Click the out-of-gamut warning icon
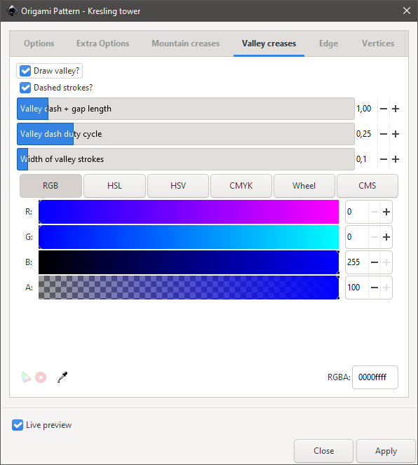The image size is (418, 465). click(41, 377)
